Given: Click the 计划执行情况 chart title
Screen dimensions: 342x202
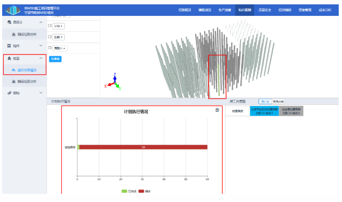Looking at the screenshot, I should [x=136, y=111].
